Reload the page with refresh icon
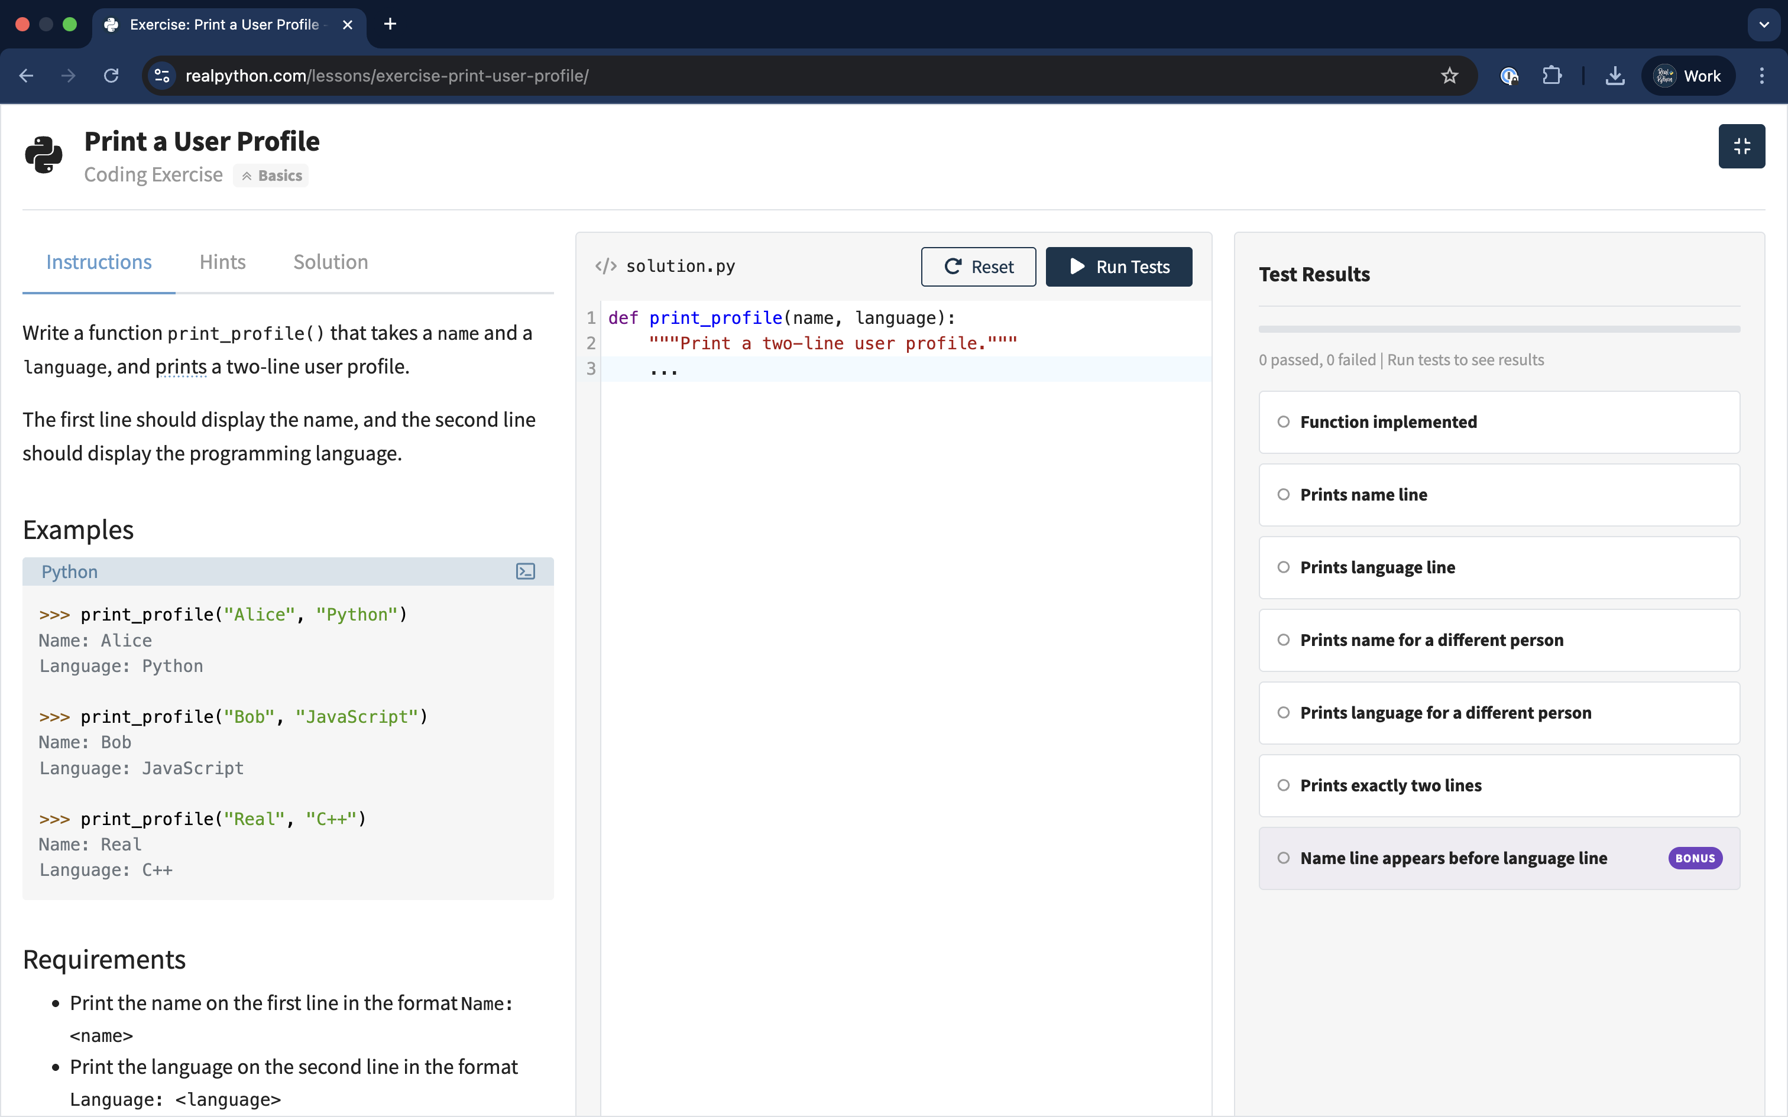 (x=111, y=76)
